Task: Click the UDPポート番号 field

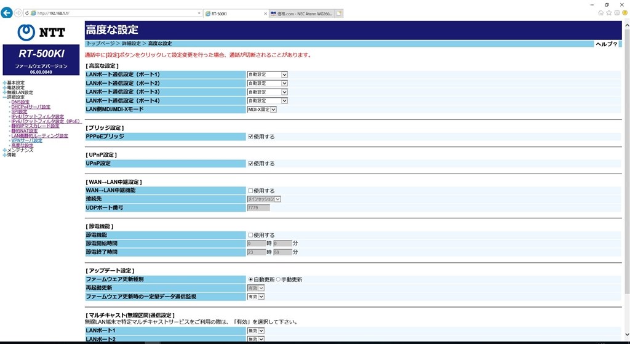Action: [x=258, y=208]
